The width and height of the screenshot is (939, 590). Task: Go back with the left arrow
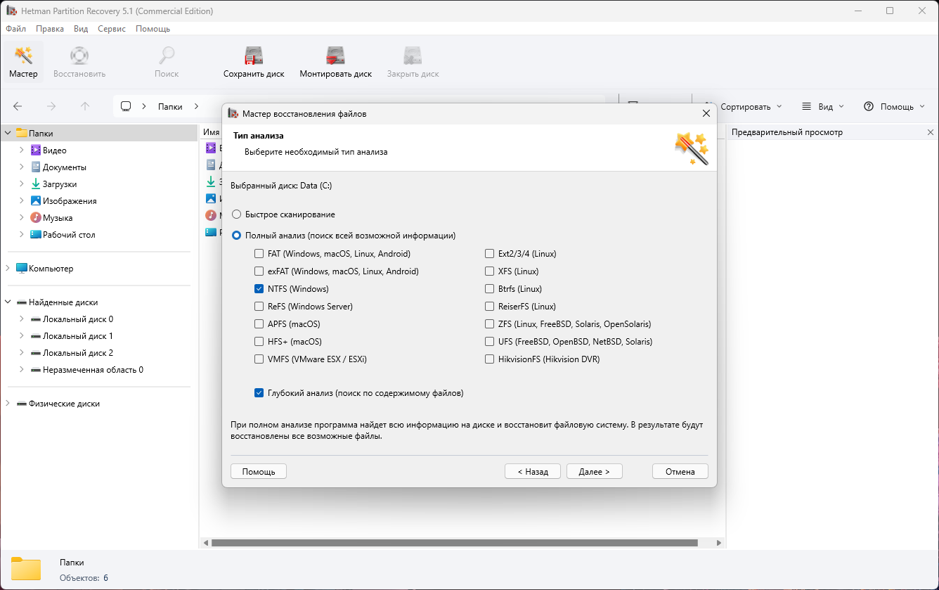tap(18, 106)
